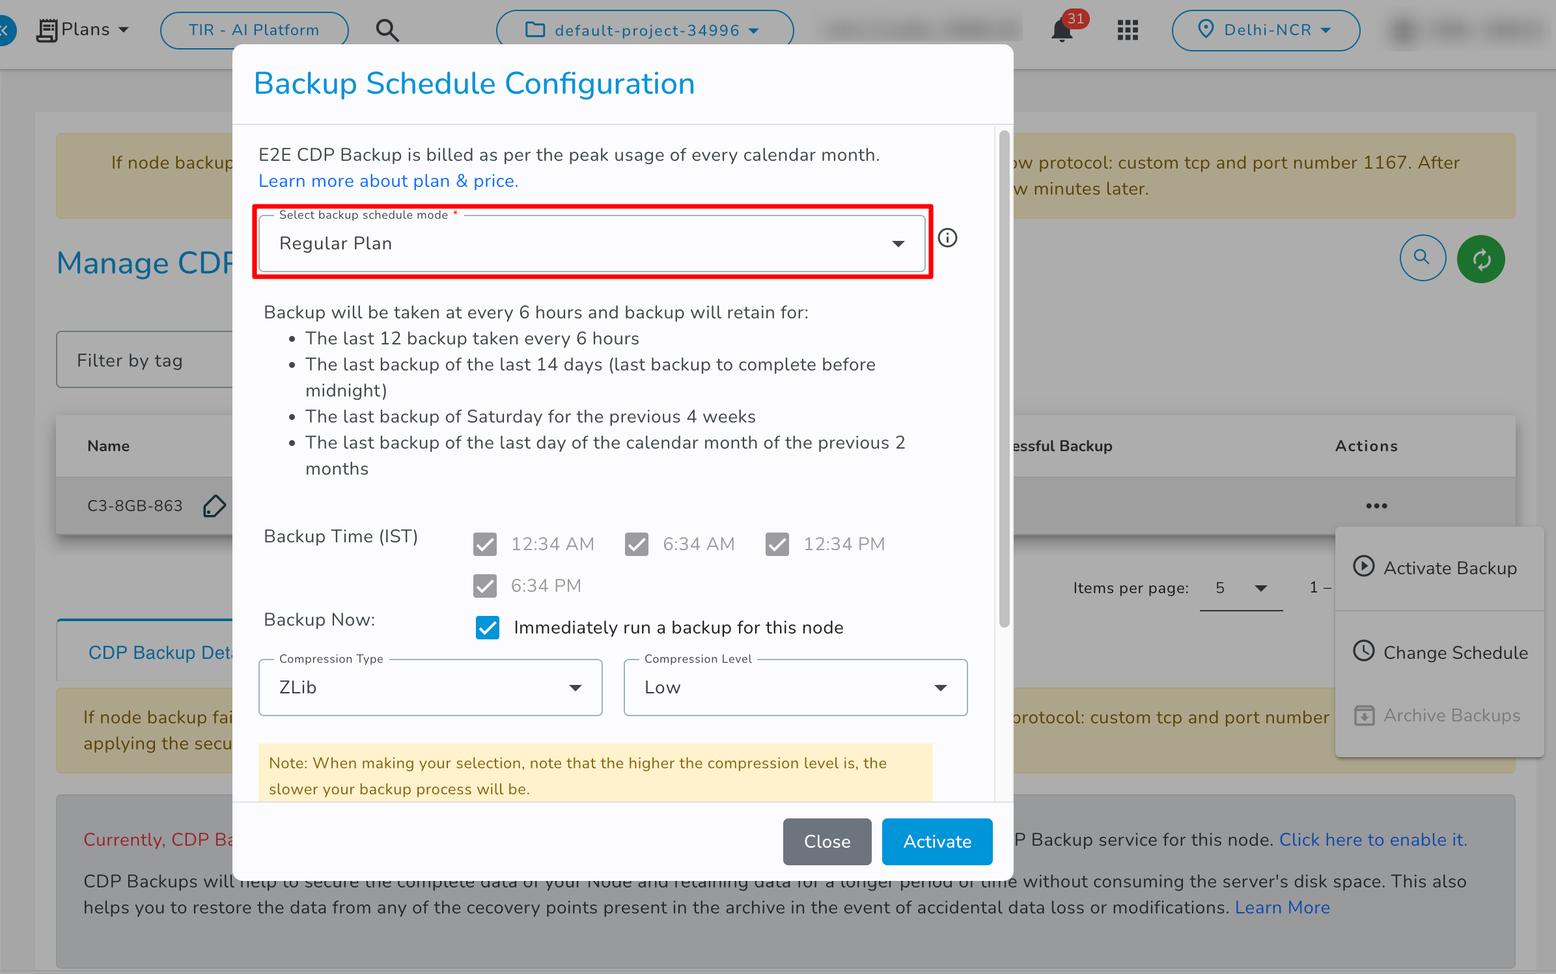
Task: Open the notifications bell
Action: pos(1062,30)
